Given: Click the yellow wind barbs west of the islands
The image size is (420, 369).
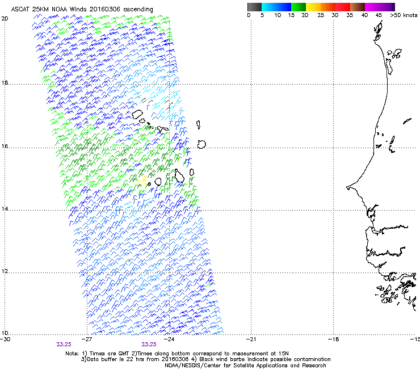Looking at the screenshot, I should tap(142, 182).
